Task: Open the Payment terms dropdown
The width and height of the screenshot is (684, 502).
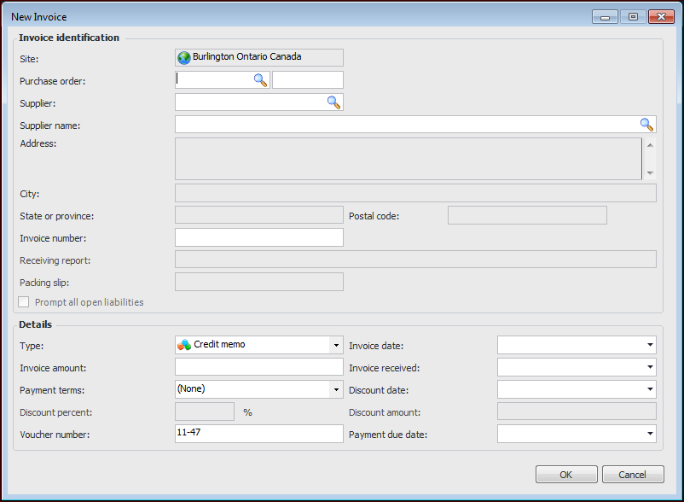Action: [335, 389]
